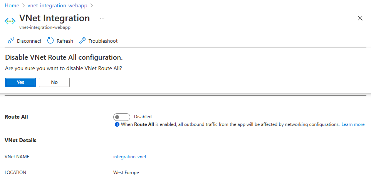Click the VNet Integration header icon
This screenshot has width=371, height=181.
tap(10, 21)
